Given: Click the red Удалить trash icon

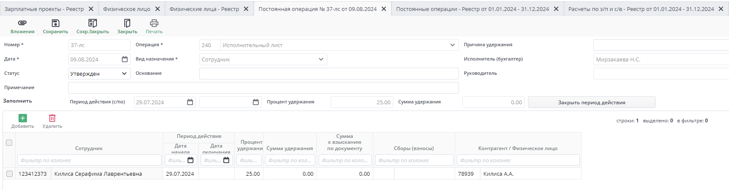Looking at the screenshot, I should click(52, 118).
